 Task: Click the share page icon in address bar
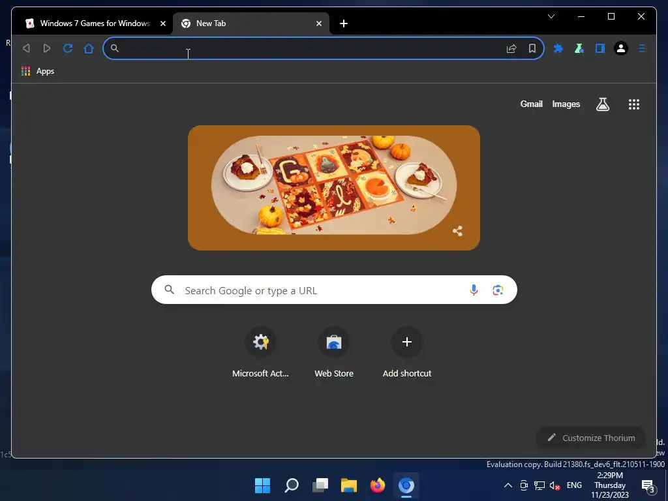pyautogui.click(x=511, y=48)
